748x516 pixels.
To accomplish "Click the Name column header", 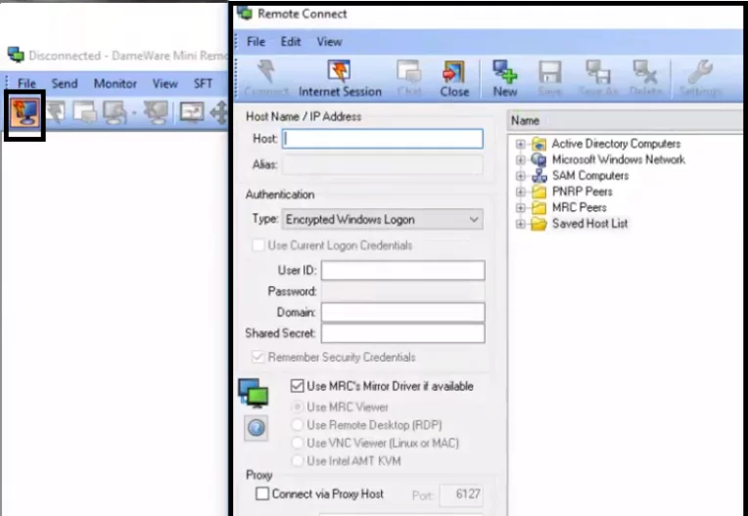I will click(x=625, y=120).
